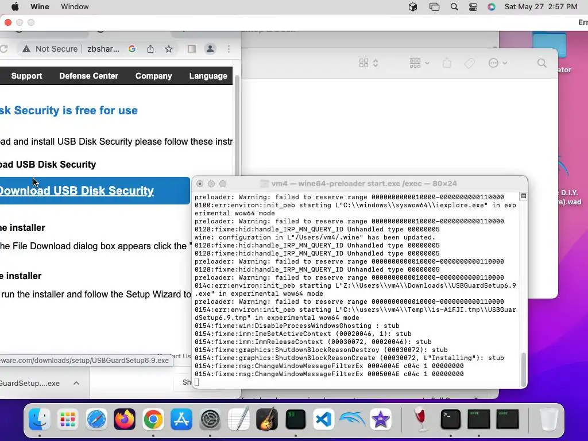Viewport: 588px width, 441px height.
Task: Open the Finder action ellipsis dropdown
Action: coord(498,63)
